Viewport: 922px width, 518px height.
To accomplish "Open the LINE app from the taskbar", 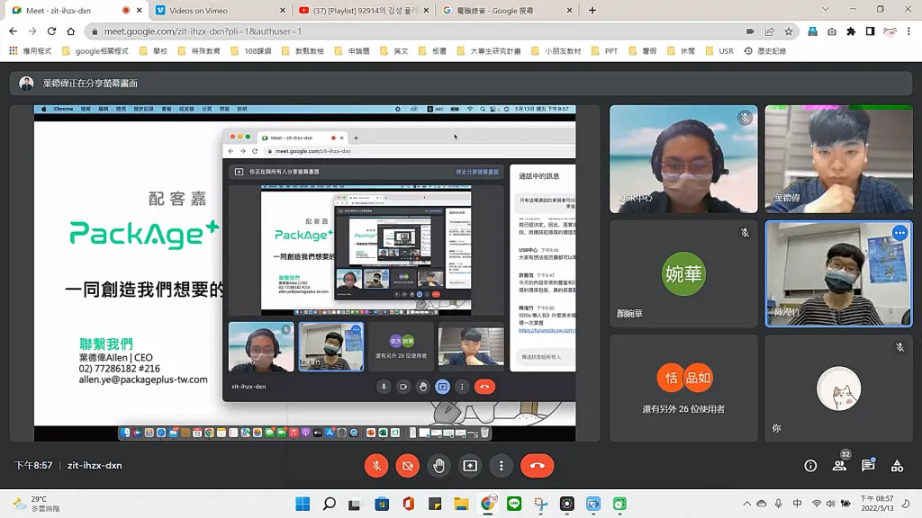I will 514,504.
